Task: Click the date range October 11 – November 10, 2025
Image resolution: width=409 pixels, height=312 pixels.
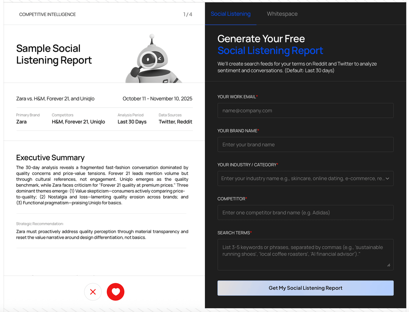Action: click(157, 99)
